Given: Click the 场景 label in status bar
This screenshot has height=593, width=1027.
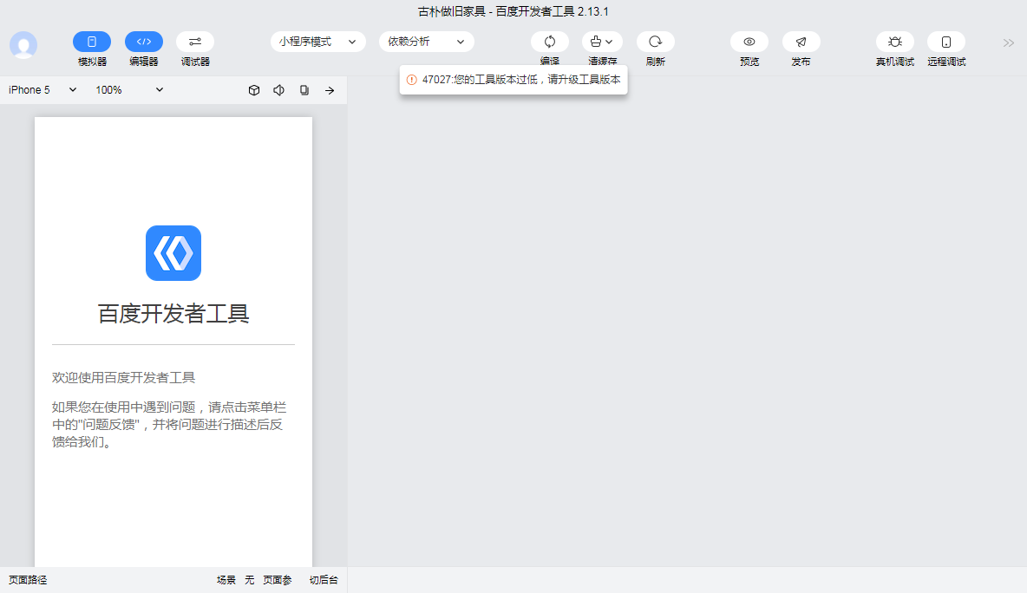Looking at the screenshot, I should (x=226, y=580).
